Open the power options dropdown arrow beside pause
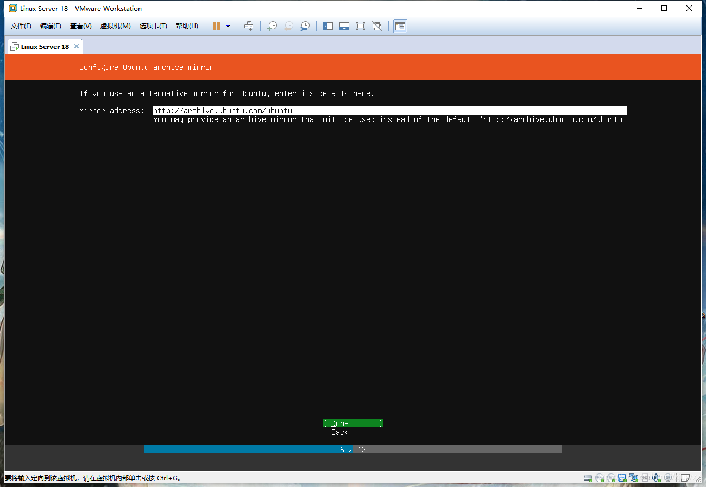This screenshot has height=487, width=706. coord(228,26)
